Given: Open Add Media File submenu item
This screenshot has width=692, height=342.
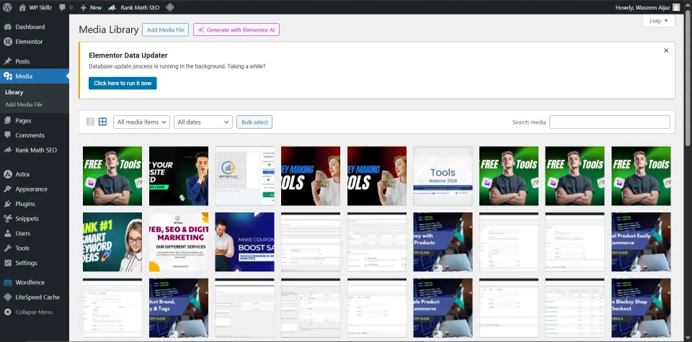Looking at the screenshot, I should coord(24,105).
